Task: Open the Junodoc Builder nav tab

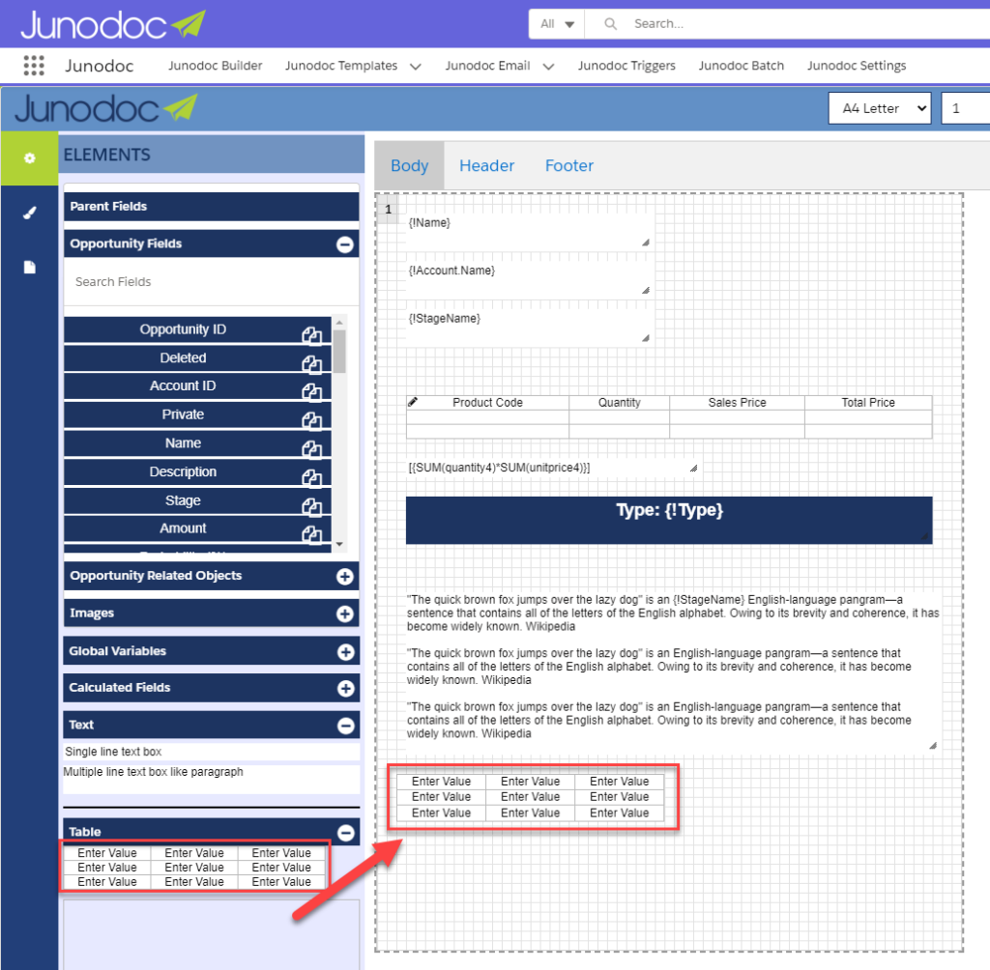Action: [x=215, y=66]
